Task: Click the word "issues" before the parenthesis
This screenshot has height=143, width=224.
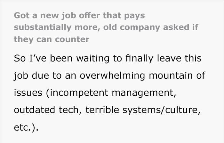Action: 28,93
